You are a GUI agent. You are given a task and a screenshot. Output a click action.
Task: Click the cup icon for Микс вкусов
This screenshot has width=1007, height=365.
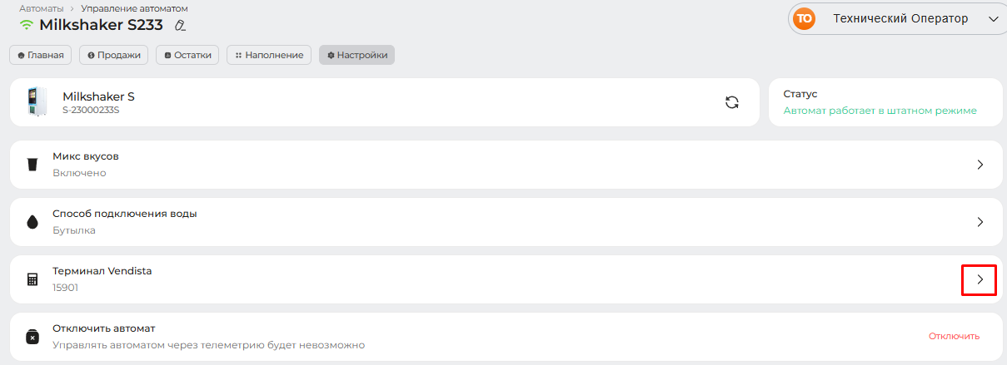click(x=32, y=164)
